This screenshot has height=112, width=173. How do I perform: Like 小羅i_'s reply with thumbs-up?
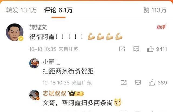click(x=152, y=83)
